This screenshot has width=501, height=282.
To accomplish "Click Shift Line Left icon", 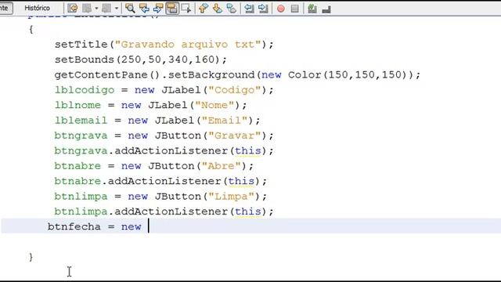I will point(249,9).
